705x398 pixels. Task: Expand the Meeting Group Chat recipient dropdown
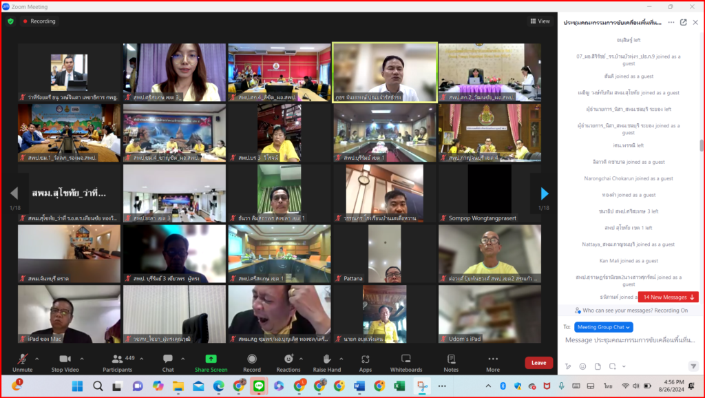click(x=595, y=327)
